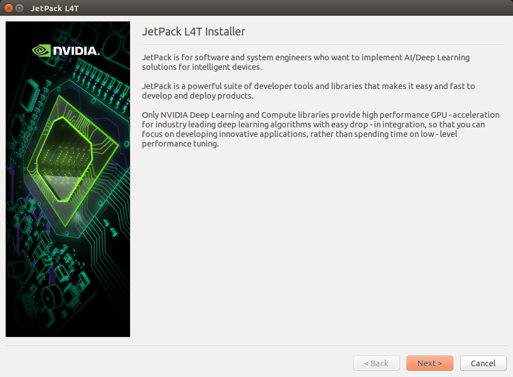The width and height of the screenshot is (513, 377).
Task: Click the performance tuning text line
Action: tap(180, 144)
